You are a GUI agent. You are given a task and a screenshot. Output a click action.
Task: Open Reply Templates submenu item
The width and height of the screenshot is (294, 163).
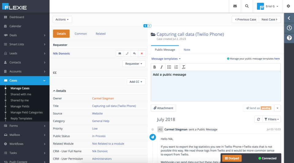tap(21, 118)
